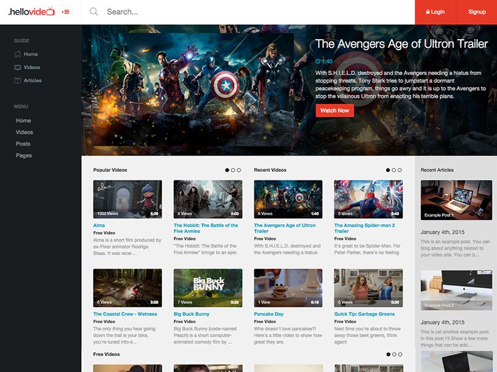Select third carousel dot in Recent Videos
Screen dimensions: 497x372
point(400,170)
